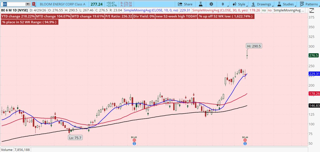Screen dimensions: 320x152
Task: Click the red down arrow signal above 175
Action: pyautogui.click(x=194, y=95)
